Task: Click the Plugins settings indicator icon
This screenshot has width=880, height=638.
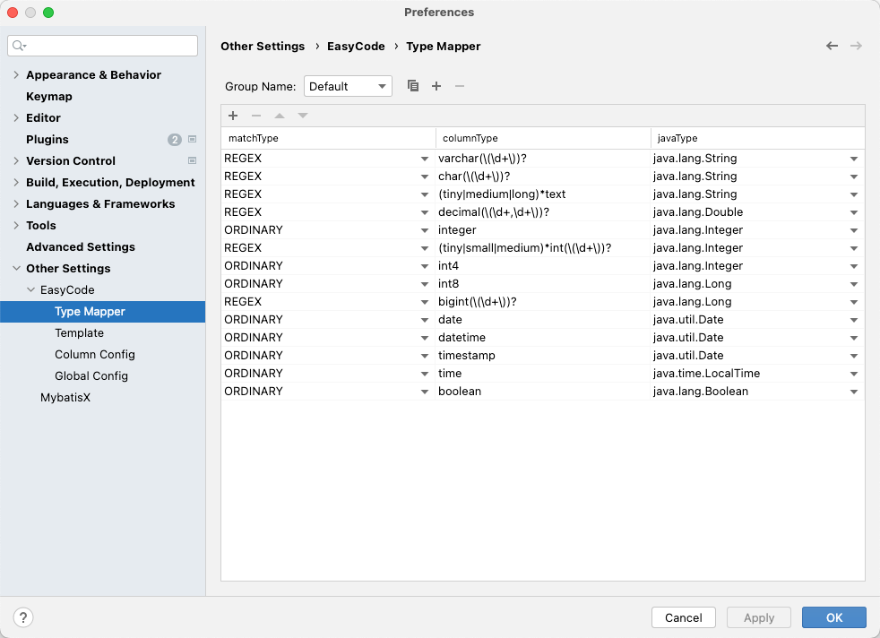Action: tap(192, 140)
